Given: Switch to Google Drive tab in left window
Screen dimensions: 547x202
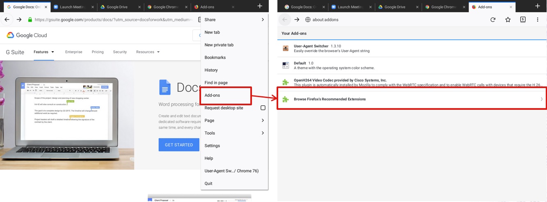Looking at the screenshot, I should tap(121, 7).
